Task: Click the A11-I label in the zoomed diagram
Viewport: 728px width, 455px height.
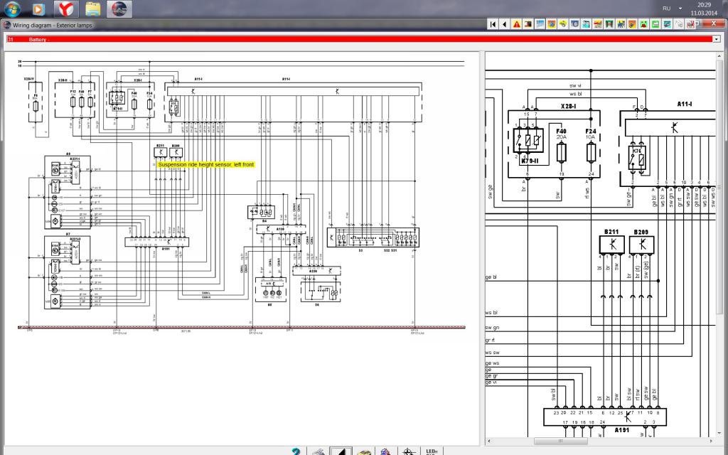Action: pyautogui.click(x=685, y=104)
